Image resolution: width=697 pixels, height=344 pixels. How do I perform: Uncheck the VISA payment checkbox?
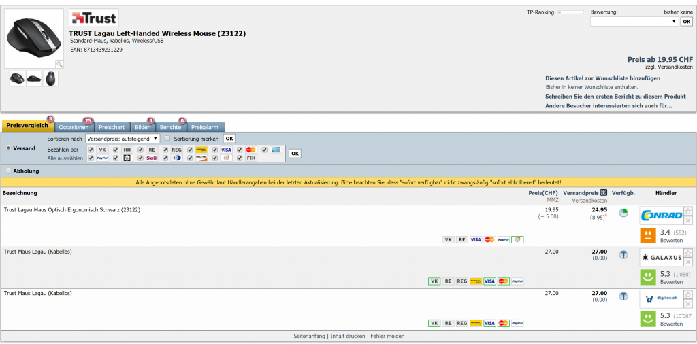point(215,150)
